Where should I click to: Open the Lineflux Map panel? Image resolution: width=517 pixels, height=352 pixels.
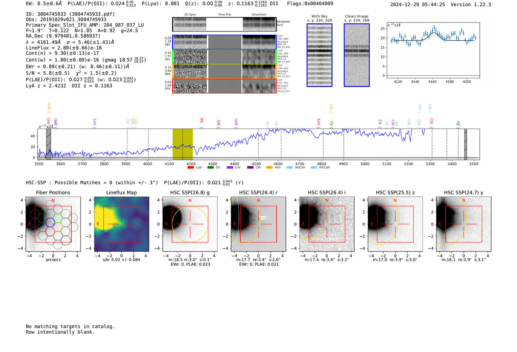coord(121,224)
